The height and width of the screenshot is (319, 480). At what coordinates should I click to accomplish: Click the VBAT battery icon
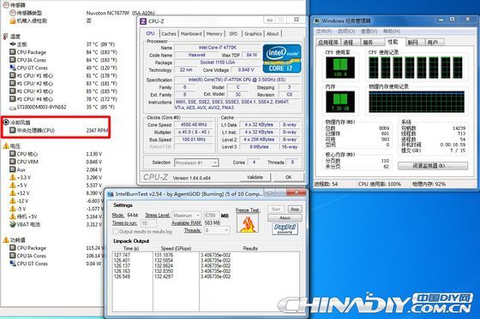13,224
